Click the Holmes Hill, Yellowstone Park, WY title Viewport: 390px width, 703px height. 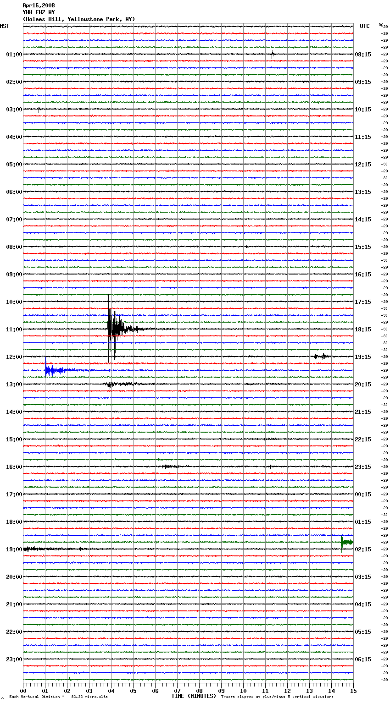pos(79,19)
